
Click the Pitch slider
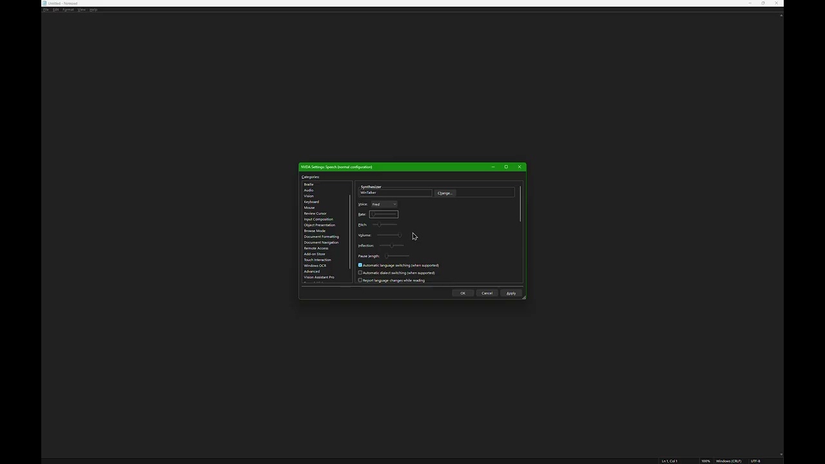point(384,225)
